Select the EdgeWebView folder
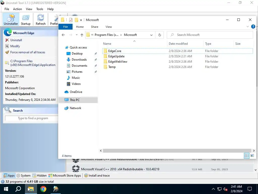Image resolution: width=258 pixels, height=194 pixels. (177, 62)
